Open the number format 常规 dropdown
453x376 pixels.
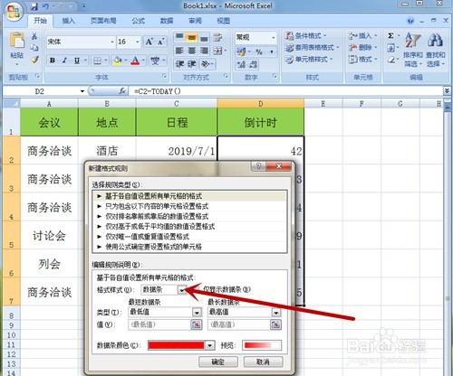(274, 38)
